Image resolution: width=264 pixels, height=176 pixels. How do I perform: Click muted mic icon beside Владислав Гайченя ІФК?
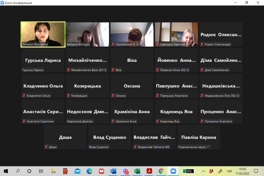(x=135, y=147)
